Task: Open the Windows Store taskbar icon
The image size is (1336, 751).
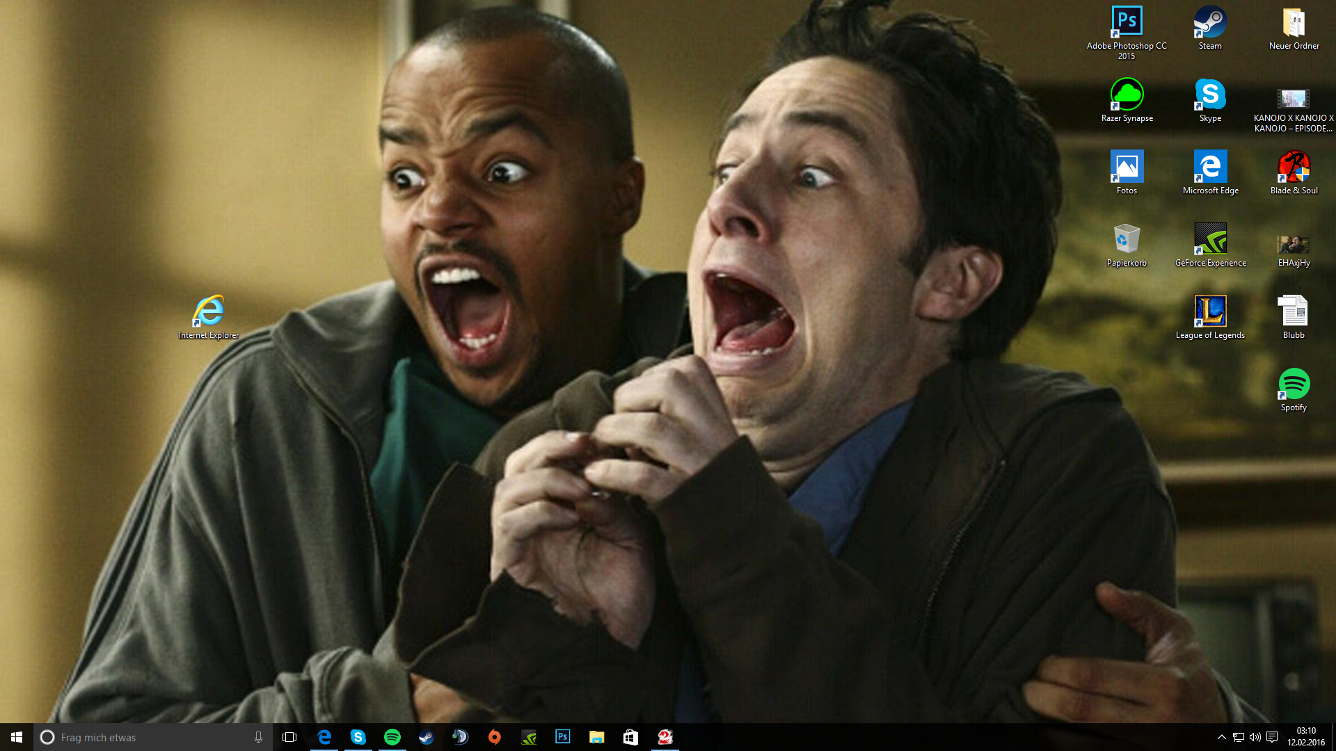Action: click(630, 737)
